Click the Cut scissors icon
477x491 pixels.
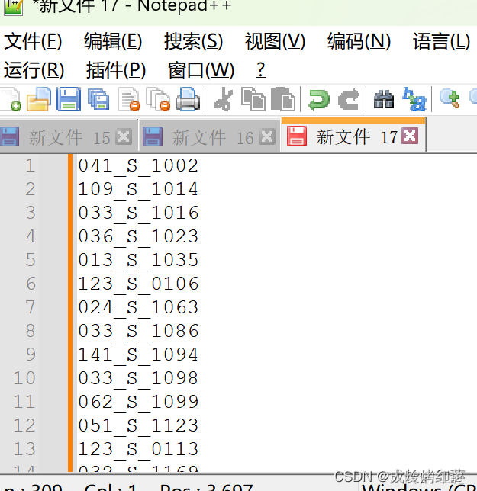point(224,100)
